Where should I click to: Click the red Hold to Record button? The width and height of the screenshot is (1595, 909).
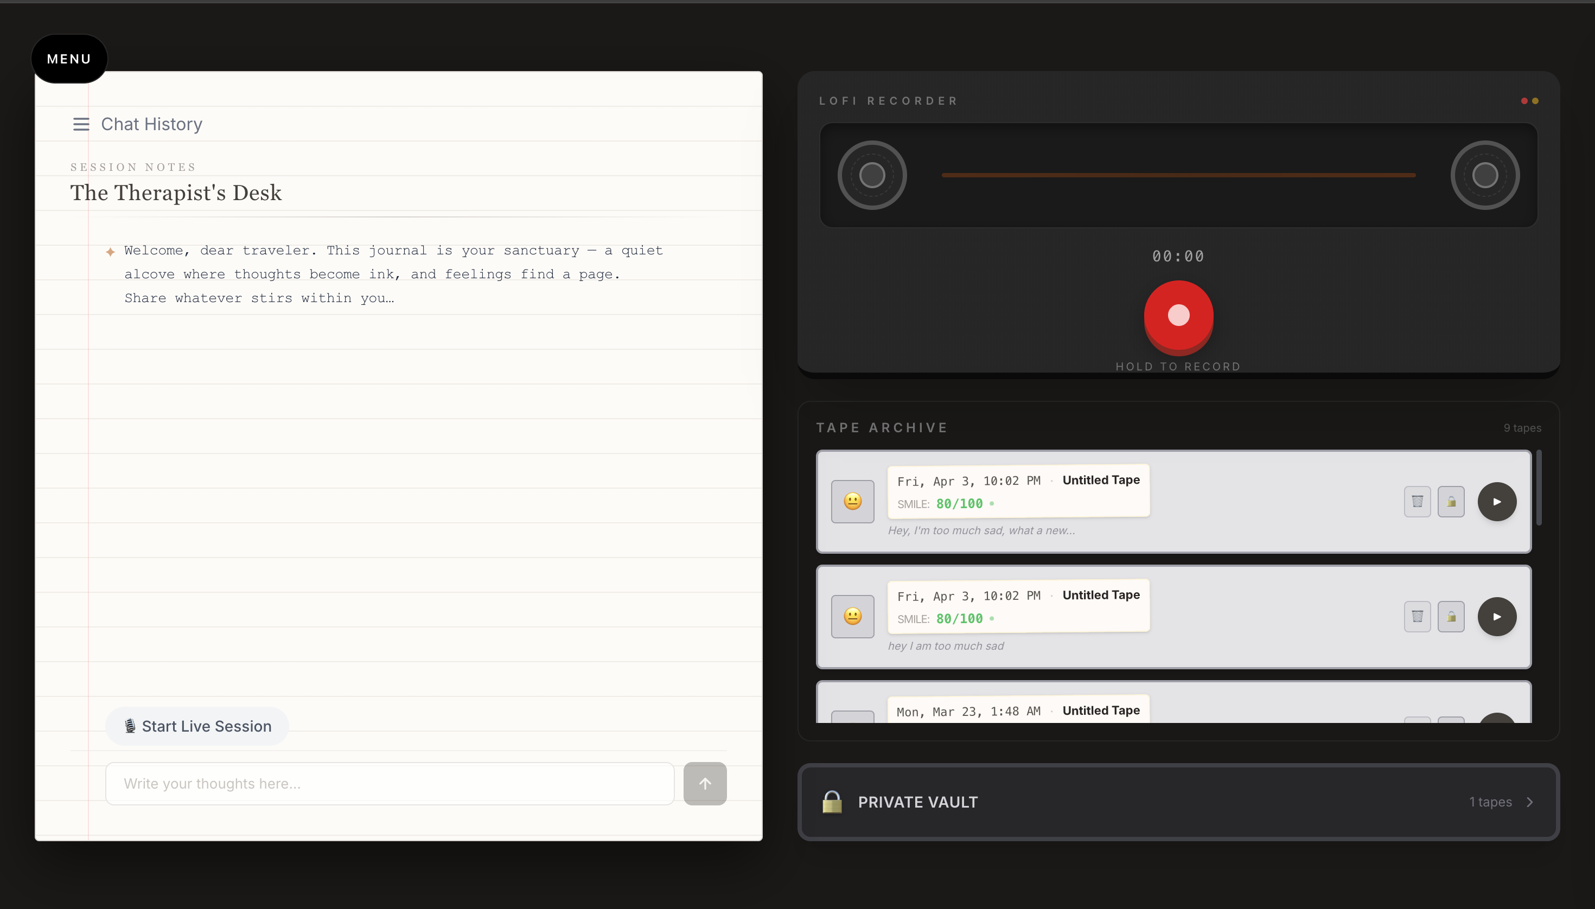pyautogui.click(x=1178, y=315)
